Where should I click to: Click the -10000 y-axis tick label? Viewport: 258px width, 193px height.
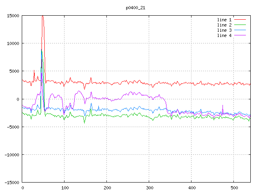(12, 154)
